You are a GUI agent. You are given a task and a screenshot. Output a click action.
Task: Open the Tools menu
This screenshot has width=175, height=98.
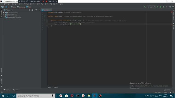point(47,4)
